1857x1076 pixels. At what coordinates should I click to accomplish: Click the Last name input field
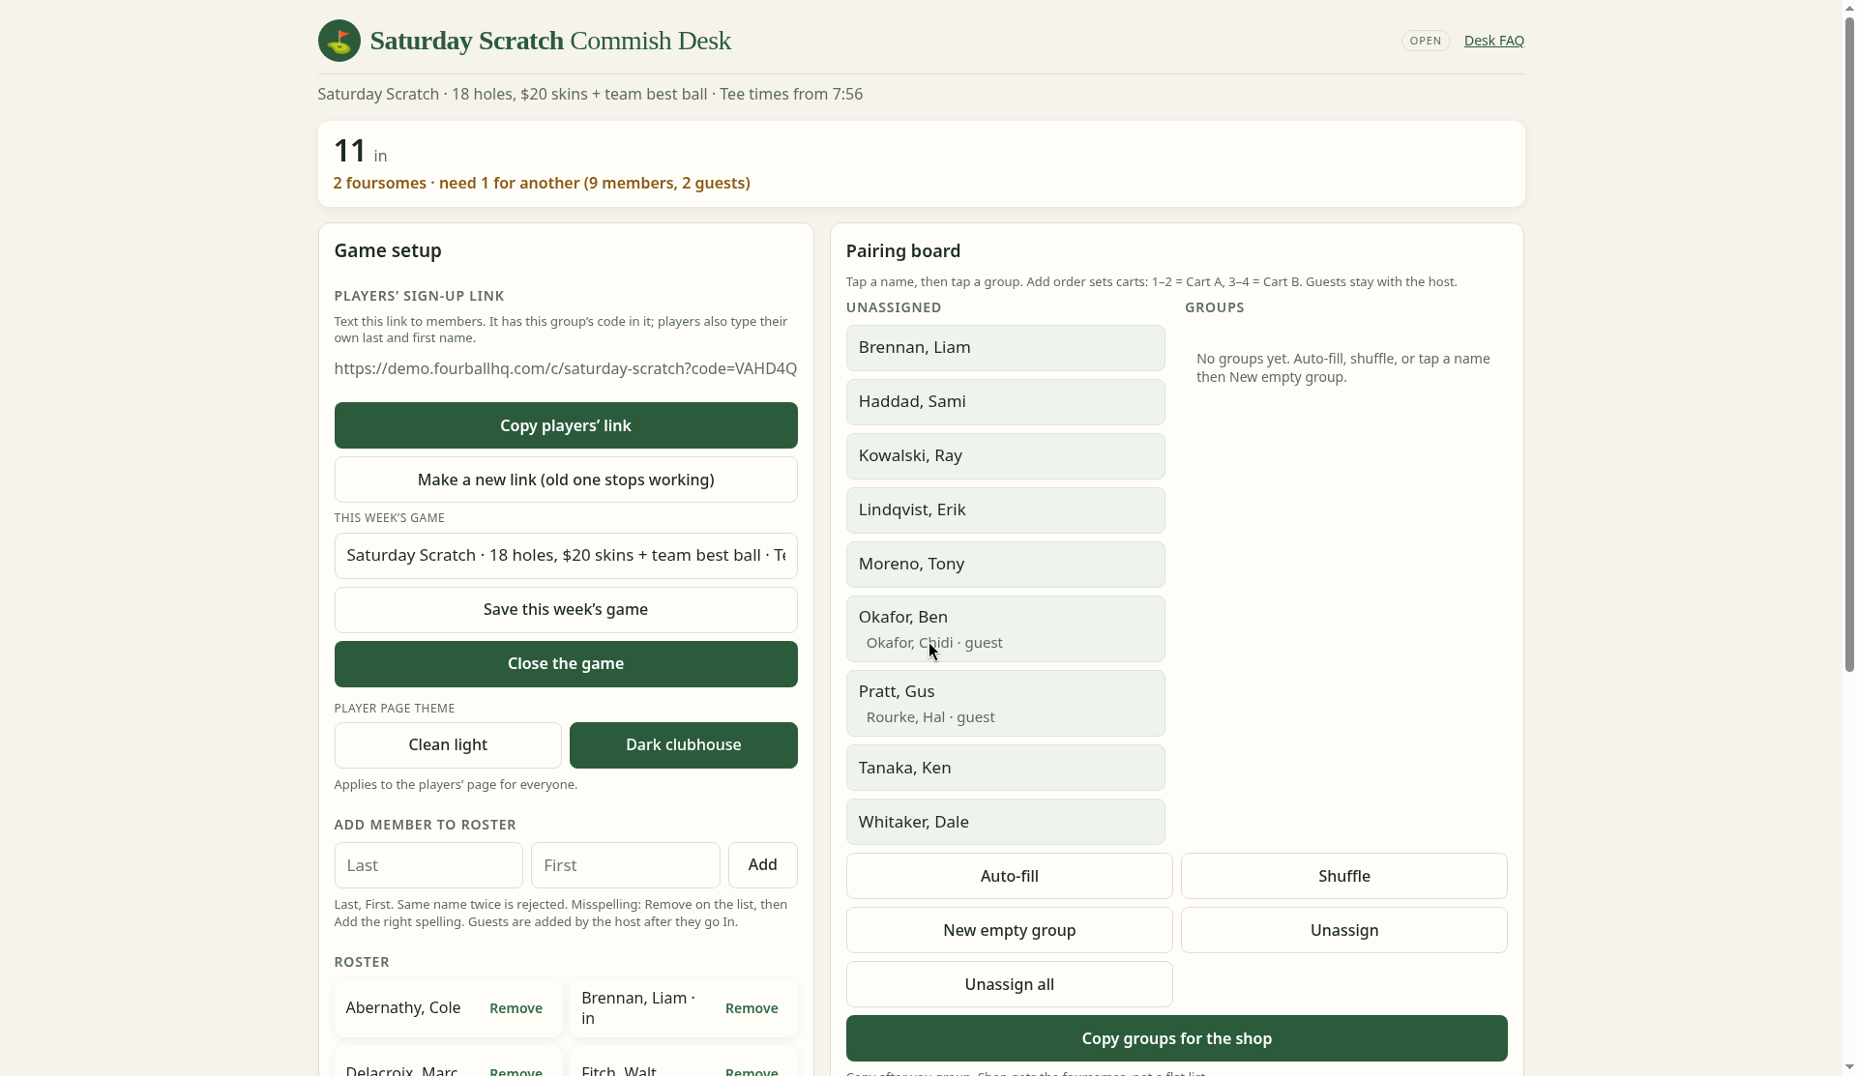coord(428,865)
